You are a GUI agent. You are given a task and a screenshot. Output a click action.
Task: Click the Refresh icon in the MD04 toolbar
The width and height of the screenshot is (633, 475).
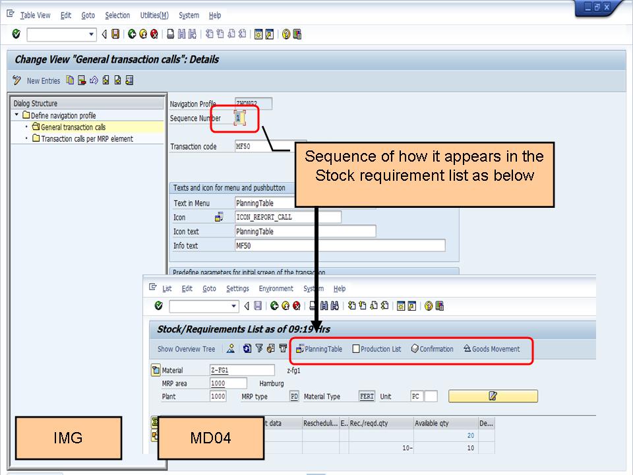[247, 348]
